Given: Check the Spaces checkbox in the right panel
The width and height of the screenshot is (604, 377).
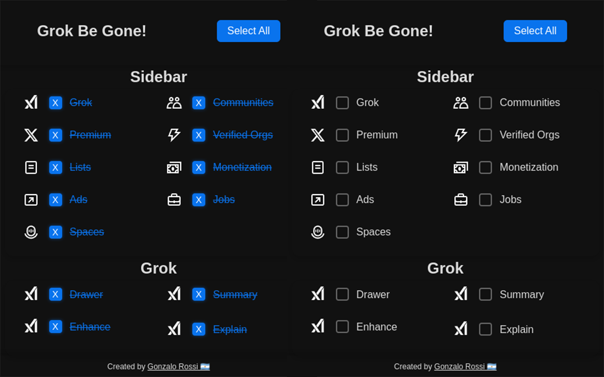Looking at the screenshot, I should point(343,232).
